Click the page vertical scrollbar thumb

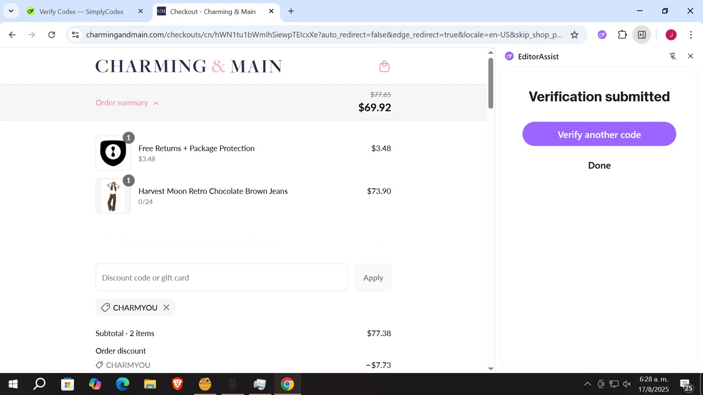click(x=491, y=83)
